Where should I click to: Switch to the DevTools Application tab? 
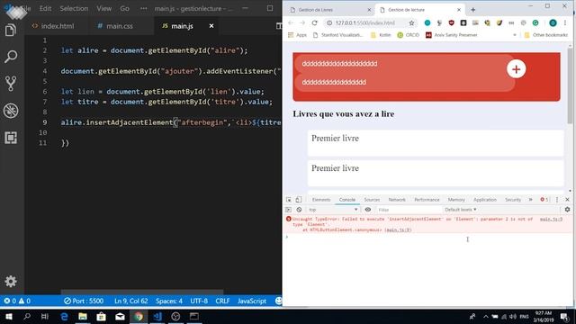tap(485, 200)
